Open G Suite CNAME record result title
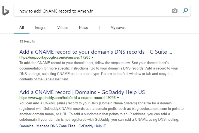The height and width of the screenshot is (133, 199). [96, 52]
